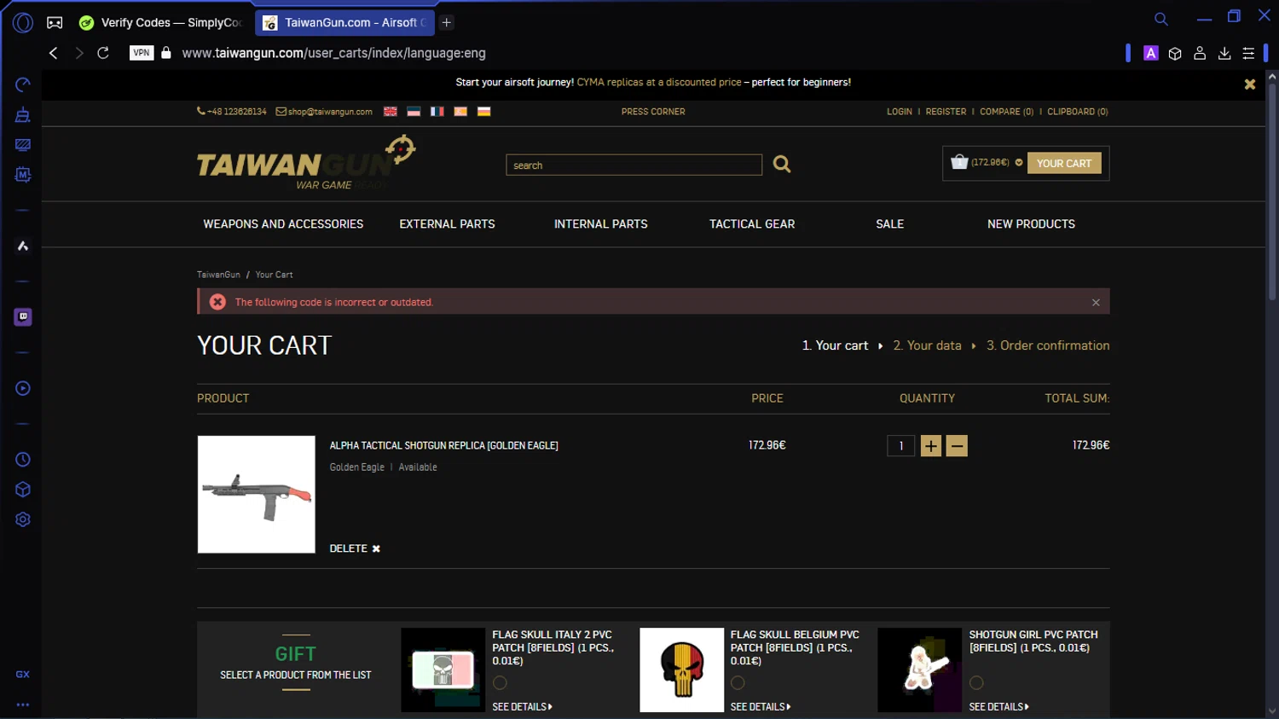Open sidebar extensions cube icon

23,490
